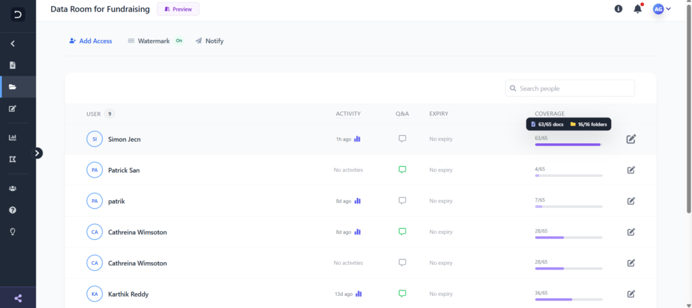Select user Karthik Reddy
Screen dimensions: 692x308
(128, 294)
